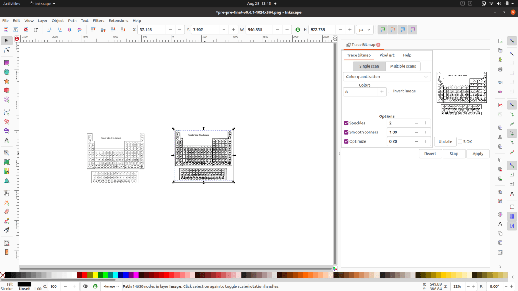Select the 3D box tool
The height and width of the screenshot is (291, 518).
(6, 90)
